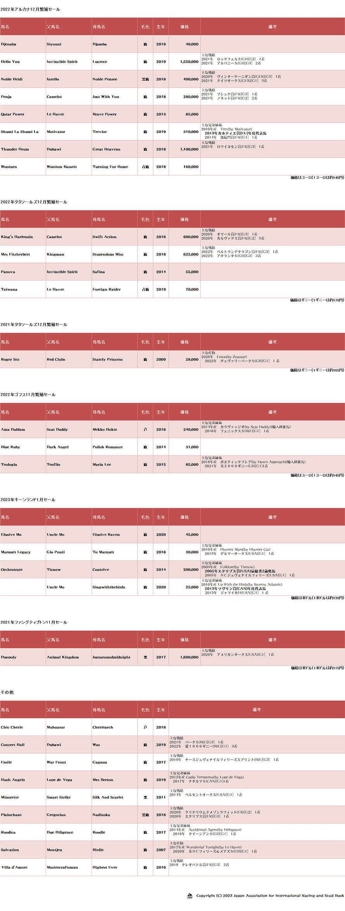
Task: Click the price 1,600,000
Action: (189, 657)
